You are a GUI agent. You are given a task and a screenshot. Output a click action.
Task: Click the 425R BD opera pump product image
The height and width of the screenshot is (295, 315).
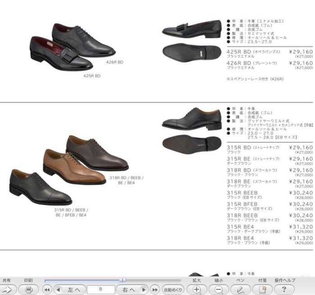click(x=61, y=54)
